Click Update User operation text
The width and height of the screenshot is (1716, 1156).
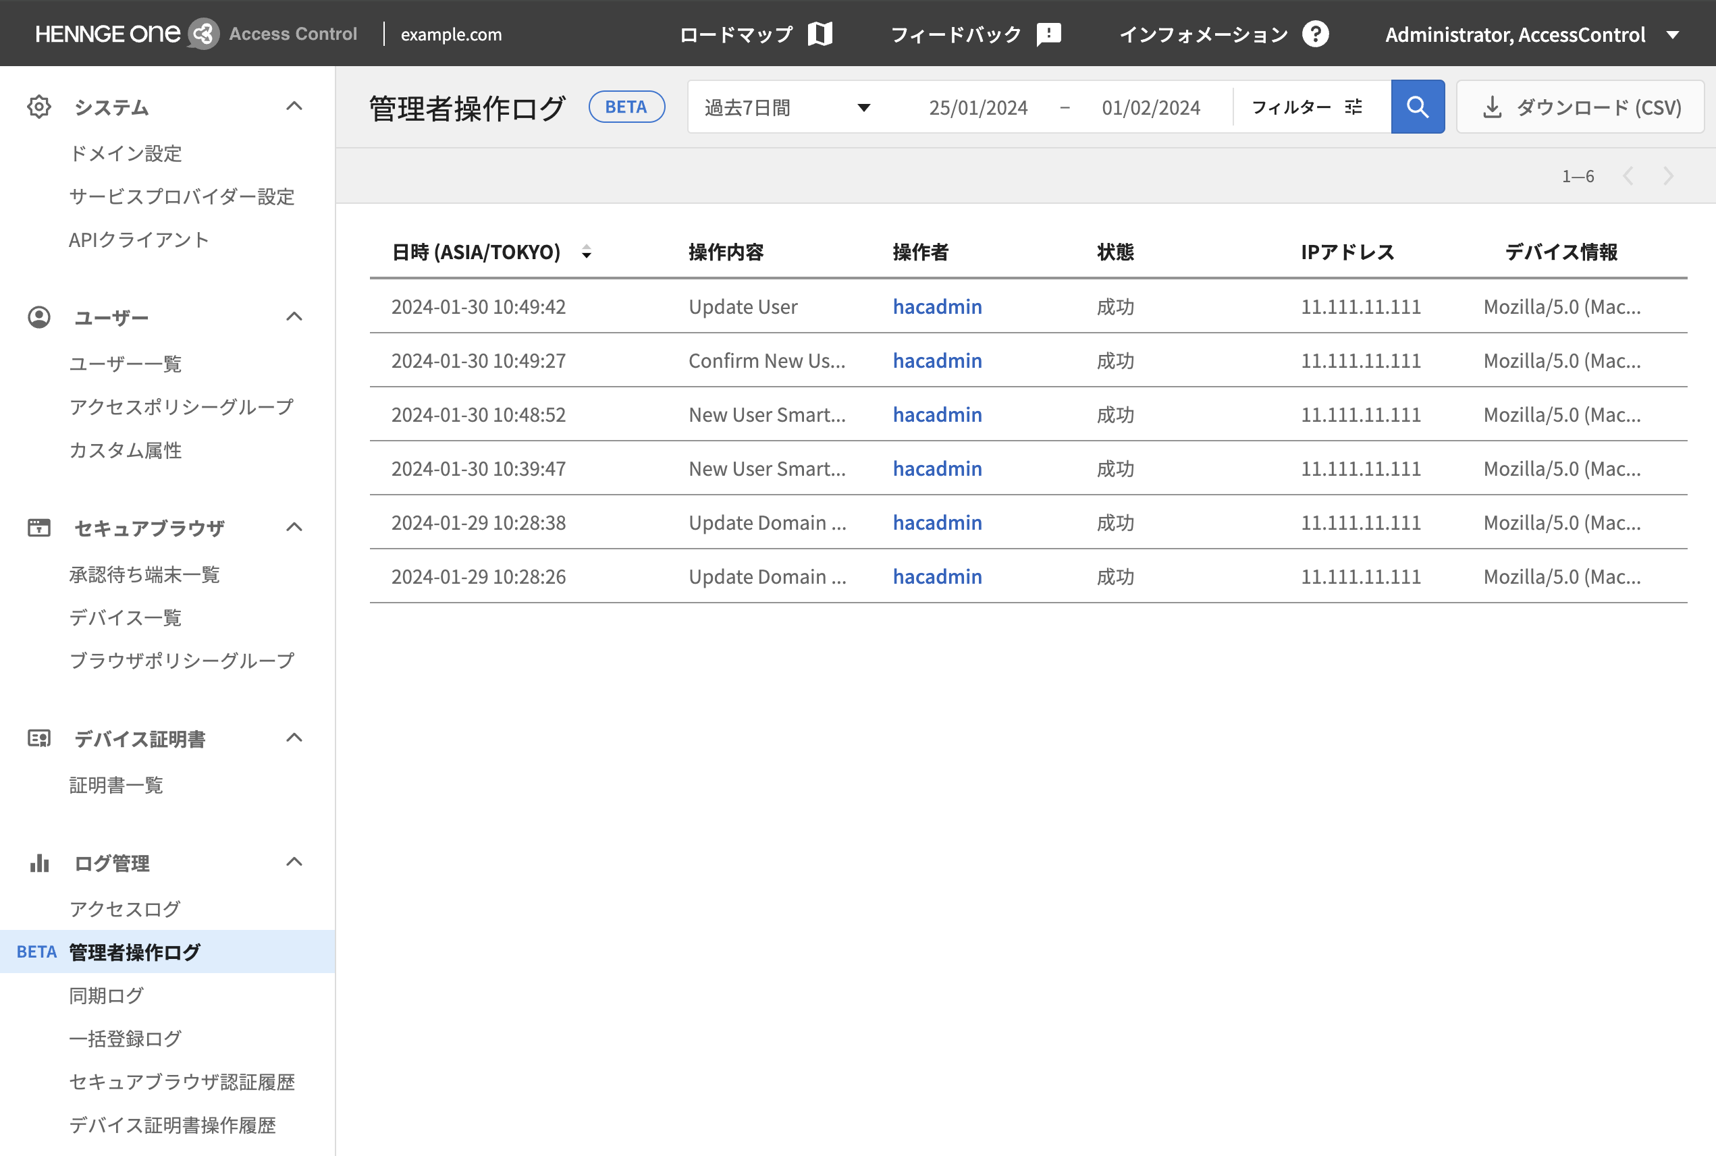[x=743, y=306]
